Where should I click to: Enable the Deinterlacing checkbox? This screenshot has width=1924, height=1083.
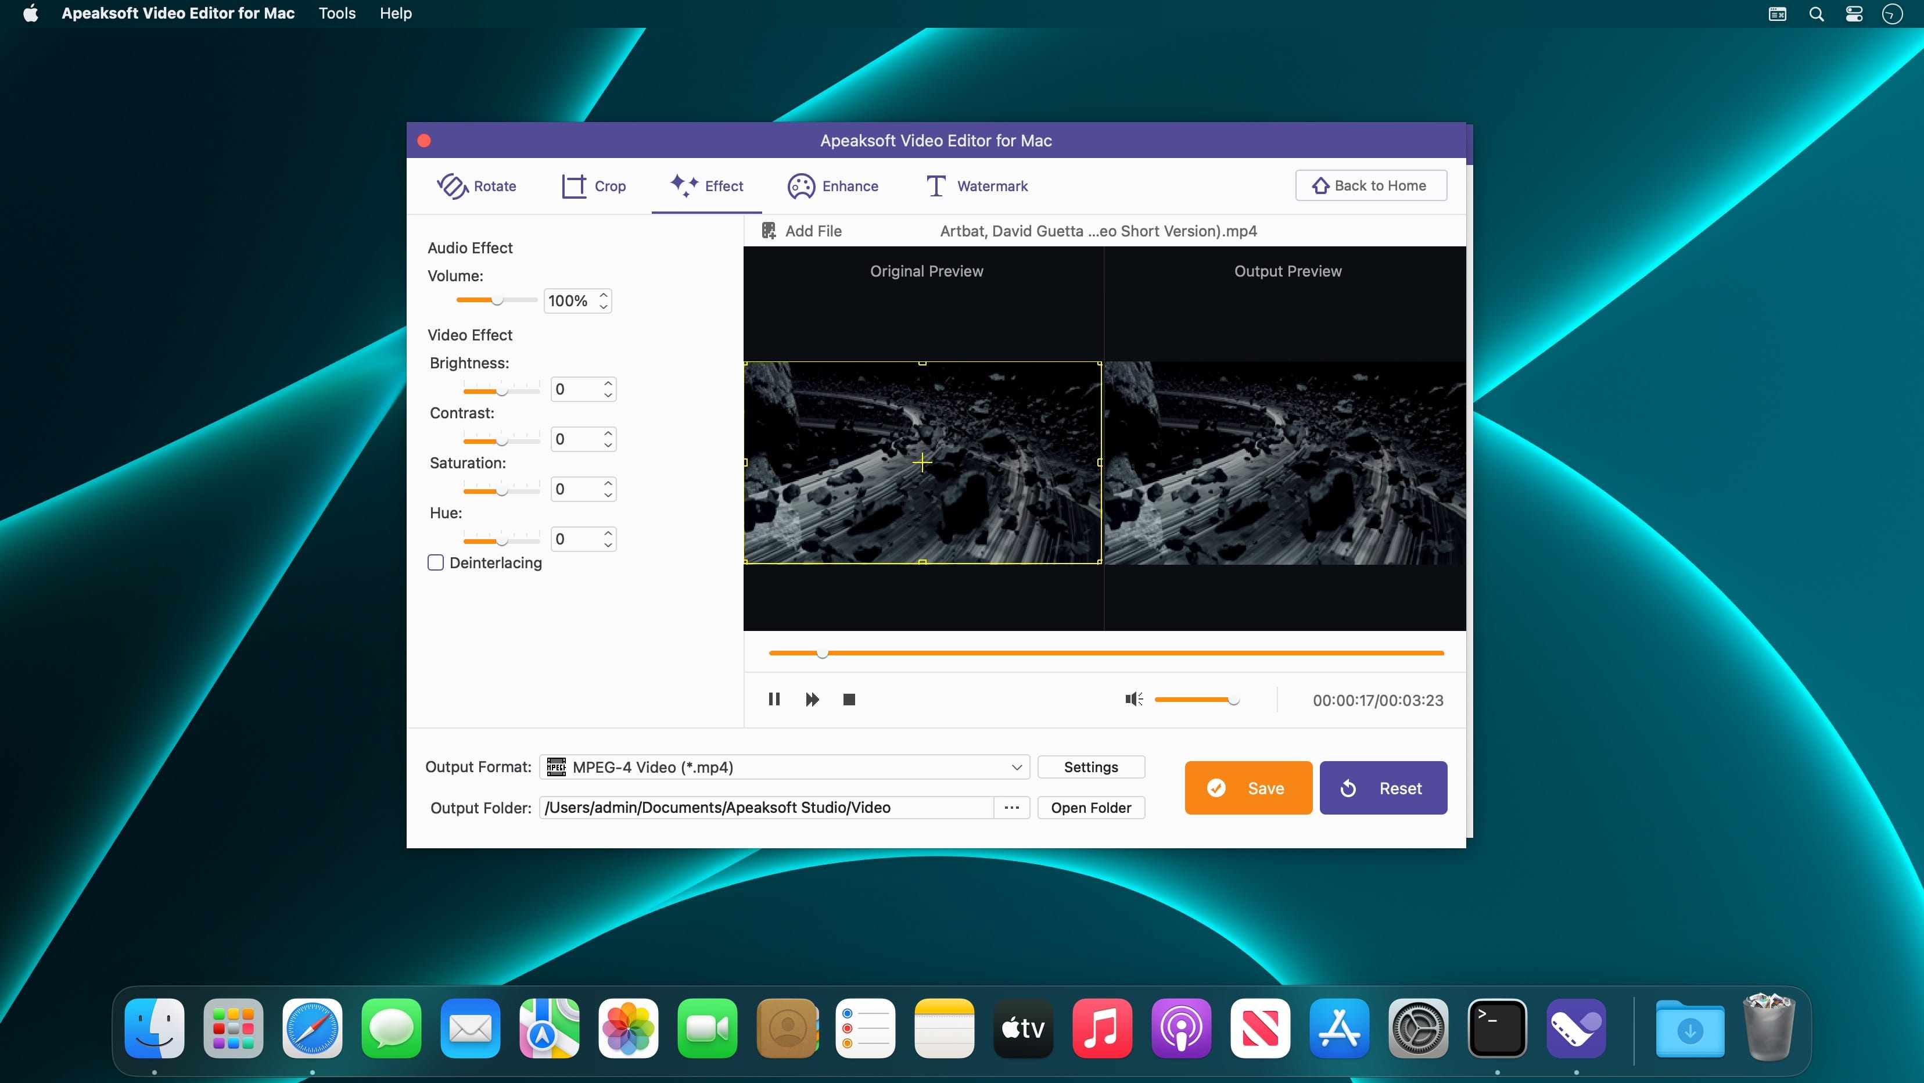436,562
